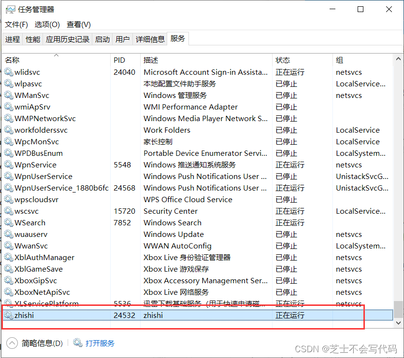Click the gear icon beside wpscloudsvr

tap(9, 199)
